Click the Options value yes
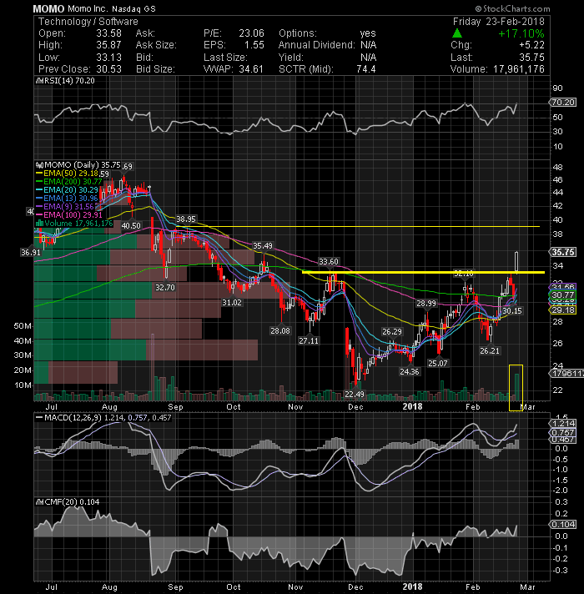584x594 pixels. [x=368, y=33]
